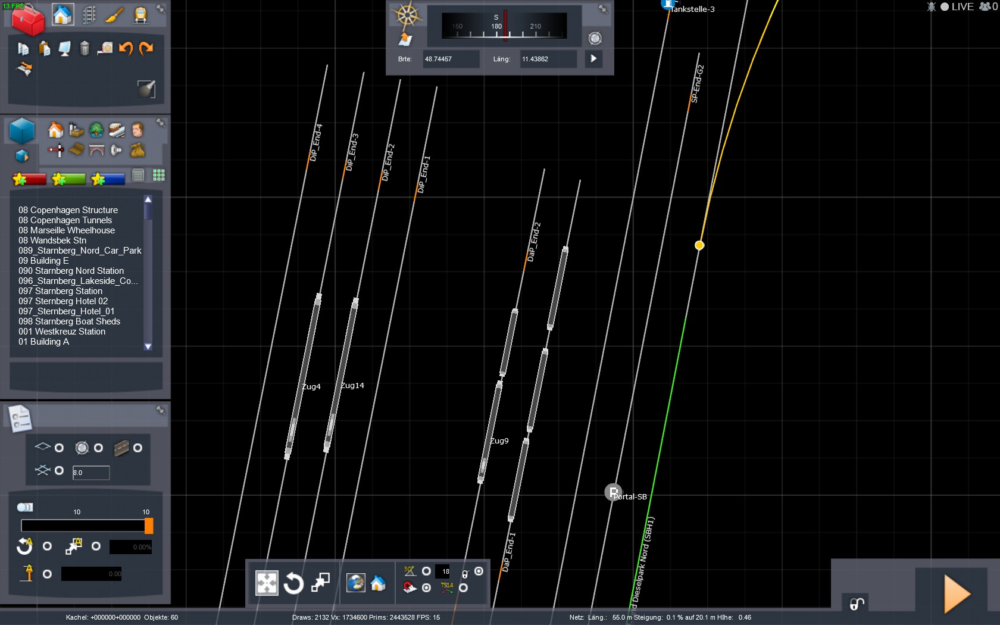
Task: Select the Object tools house tab
Action: click(x=62, y=14)
